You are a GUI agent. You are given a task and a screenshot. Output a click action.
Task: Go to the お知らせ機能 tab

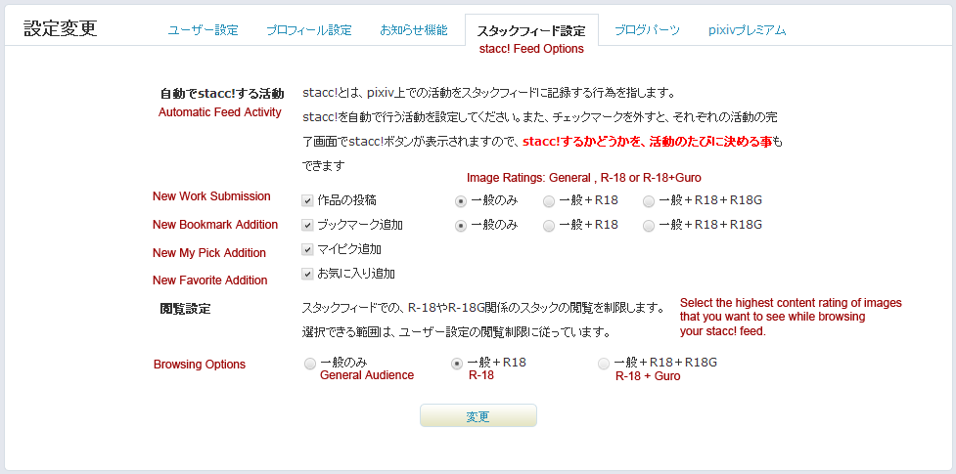click(413, 29)
